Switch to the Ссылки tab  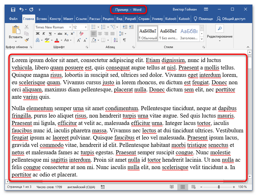[81, 19]
